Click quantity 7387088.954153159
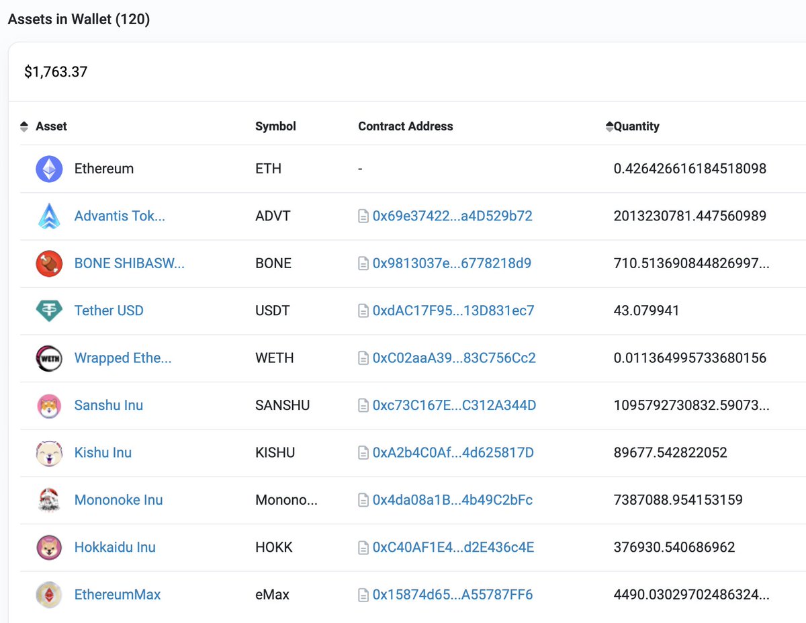The image size is (806, 623). pyautogui.click(x=678, y=500)
